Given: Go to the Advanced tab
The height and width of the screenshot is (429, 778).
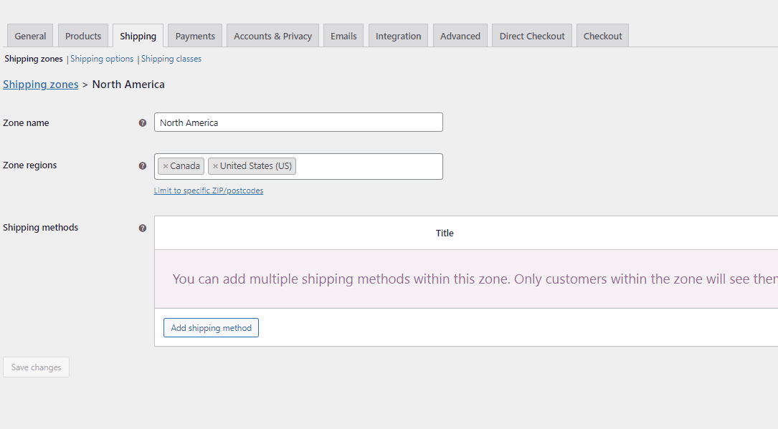Looking at the screenshot, I should tap(460, 36).
